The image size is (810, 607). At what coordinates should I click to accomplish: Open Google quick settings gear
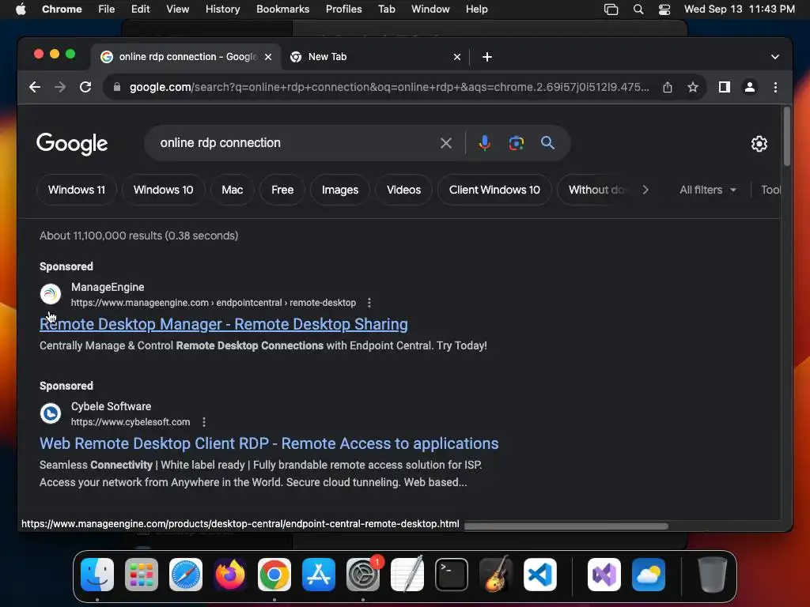tap(759, 144)
